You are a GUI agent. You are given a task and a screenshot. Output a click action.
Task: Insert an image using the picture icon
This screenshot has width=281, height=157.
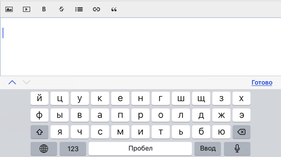pyautogui.click(x=9, y=9)
